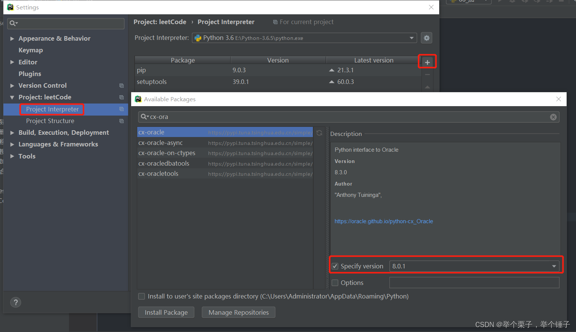Sort by the Package column header
Viewport: 576px width, 332px height.
[x=183, y=60]
